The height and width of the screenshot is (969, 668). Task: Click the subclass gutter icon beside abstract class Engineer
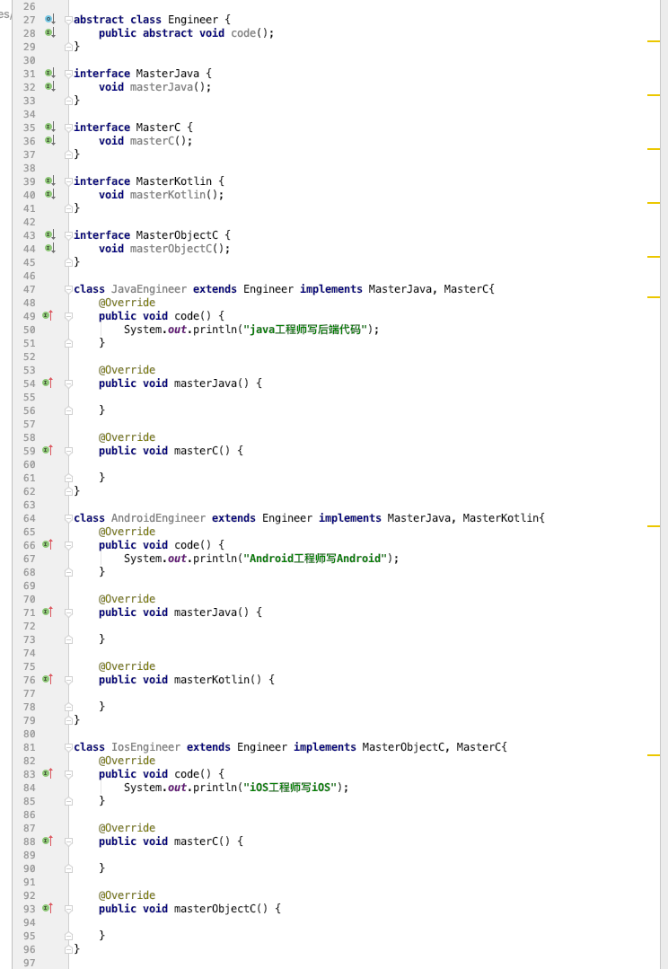coord(49,19)
